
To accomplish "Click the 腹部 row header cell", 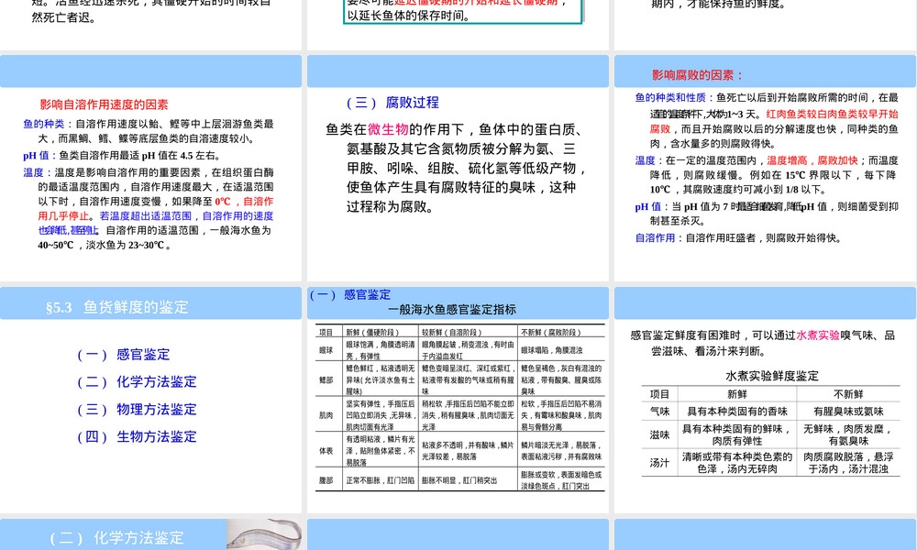I will tap(326, 480).
